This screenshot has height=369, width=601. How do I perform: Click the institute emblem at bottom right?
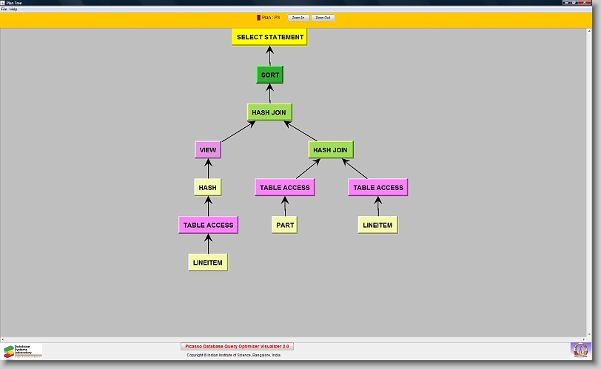point(581,350)
